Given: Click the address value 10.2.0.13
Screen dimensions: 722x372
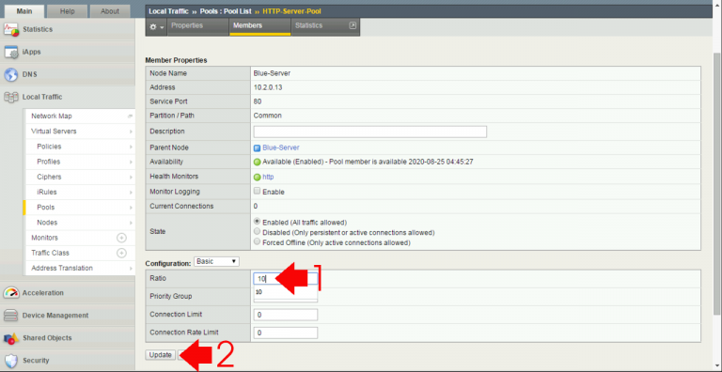Looking at the screenshot, I should tap(268, 87).
